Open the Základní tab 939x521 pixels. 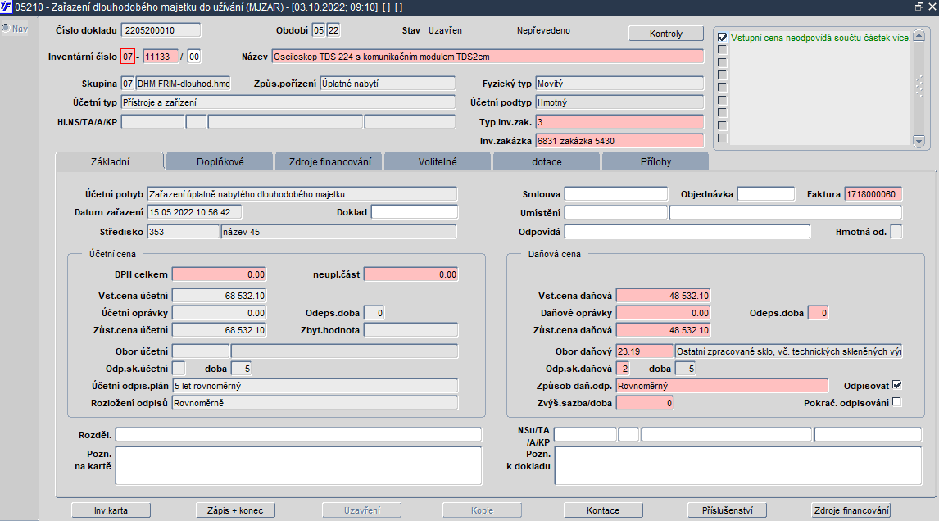[110, 161]
